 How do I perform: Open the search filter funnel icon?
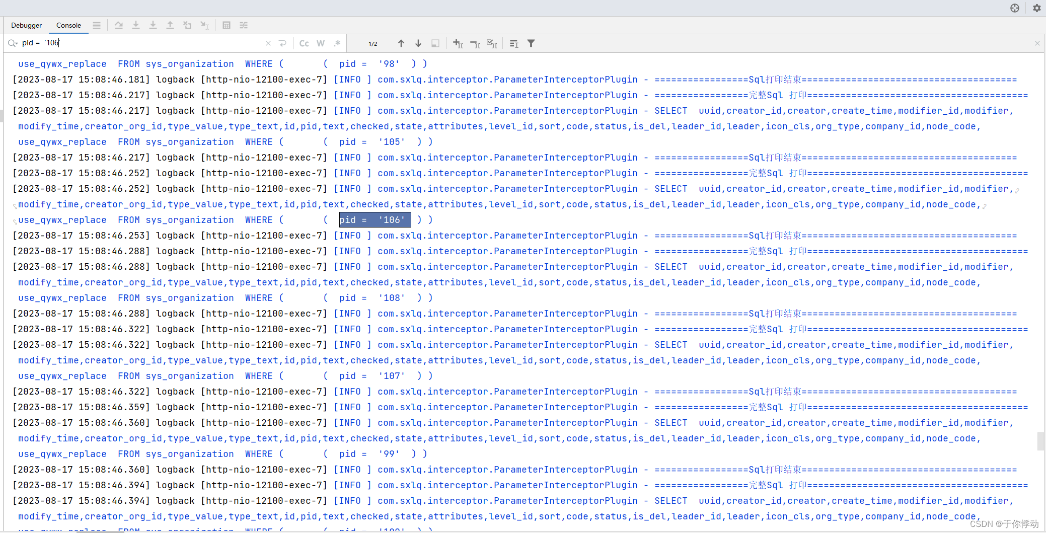coord(531,43)
